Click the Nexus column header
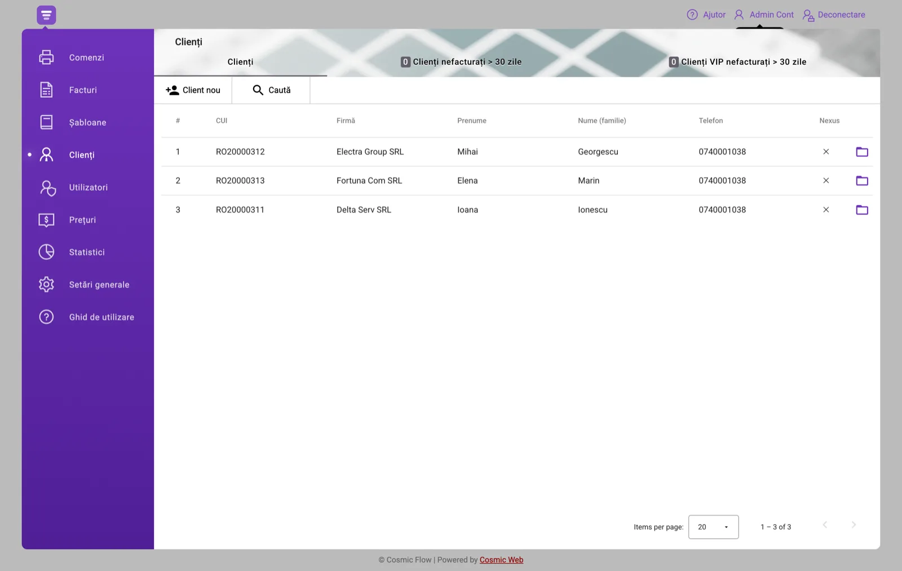Image resolution: width=902 pixels, height=571 pixels. coord(829,121)
